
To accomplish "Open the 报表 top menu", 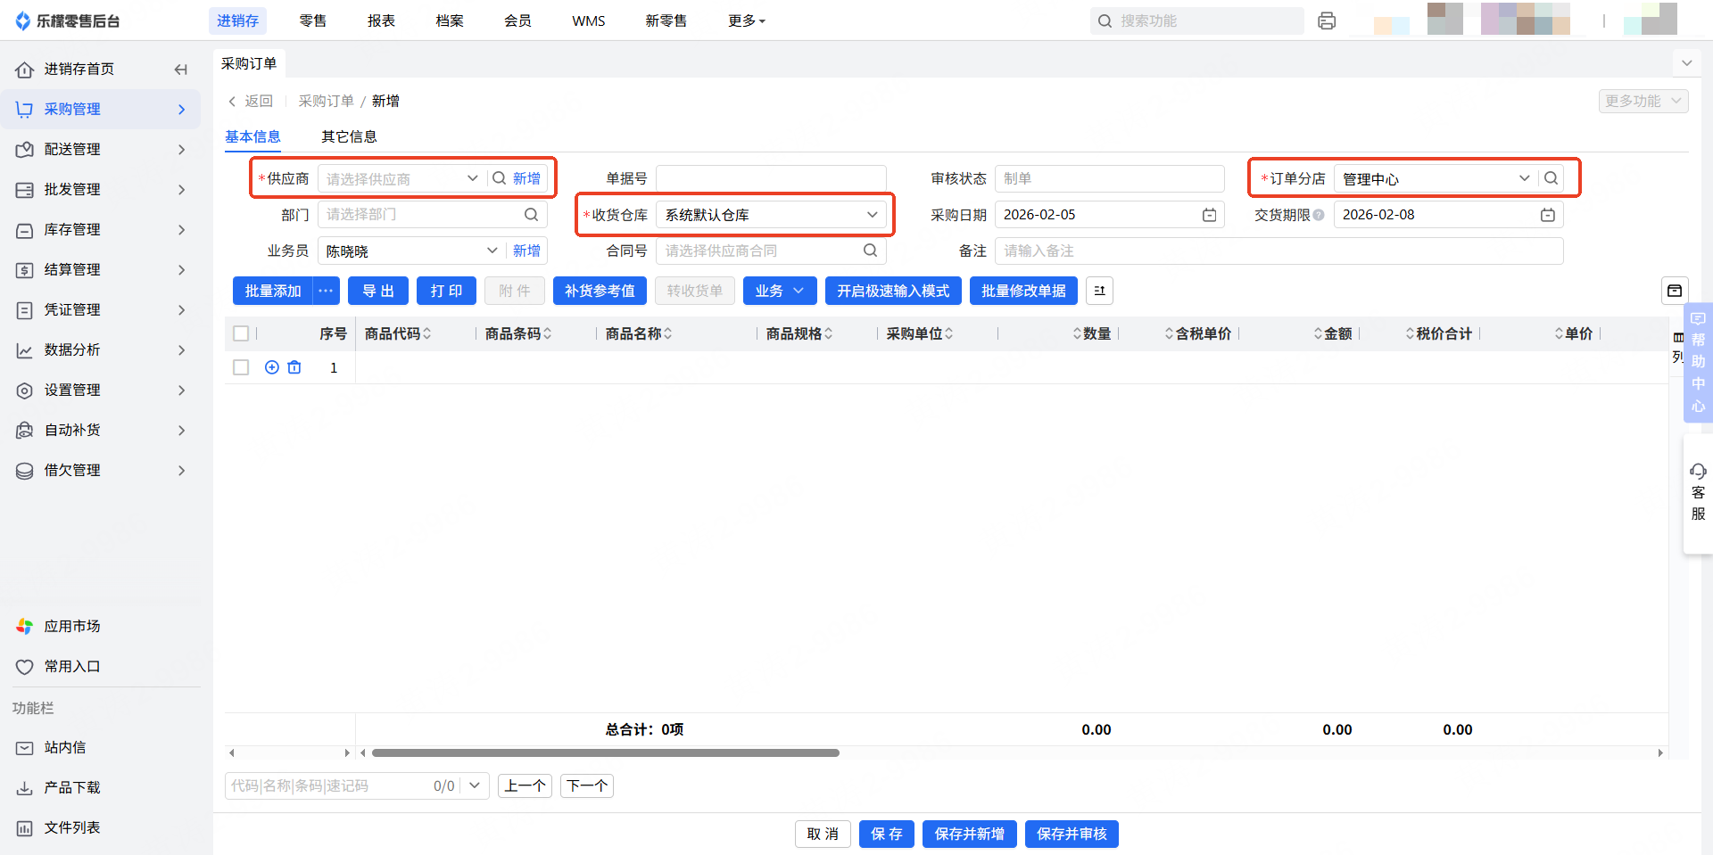I will click(x=381, y=21).
